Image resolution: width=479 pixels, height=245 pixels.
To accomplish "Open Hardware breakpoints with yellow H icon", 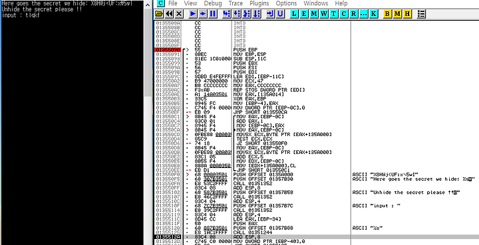I will click(x=407, y=14).
